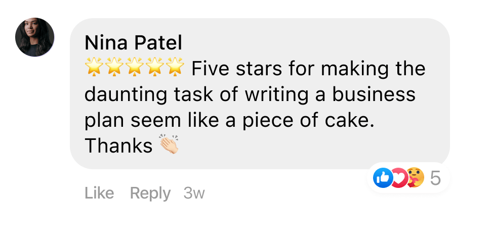Click the Nina Patel commenter name
This screenshot has height=246, width=491.
[x=133, y=43]
